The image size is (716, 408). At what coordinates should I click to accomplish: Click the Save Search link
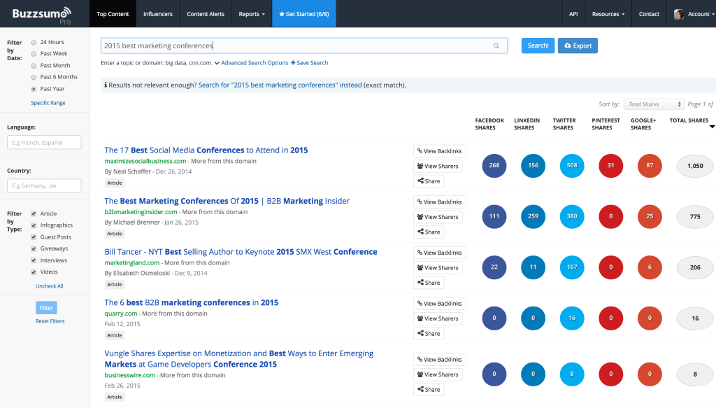click(x=310, y=63)
